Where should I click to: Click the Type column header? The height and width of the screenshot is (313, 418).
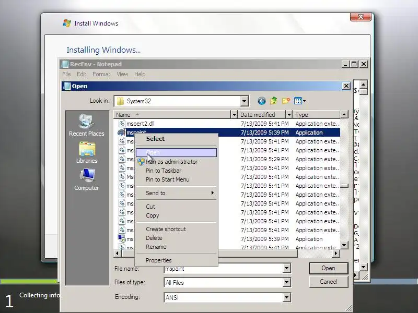(317, 115)
